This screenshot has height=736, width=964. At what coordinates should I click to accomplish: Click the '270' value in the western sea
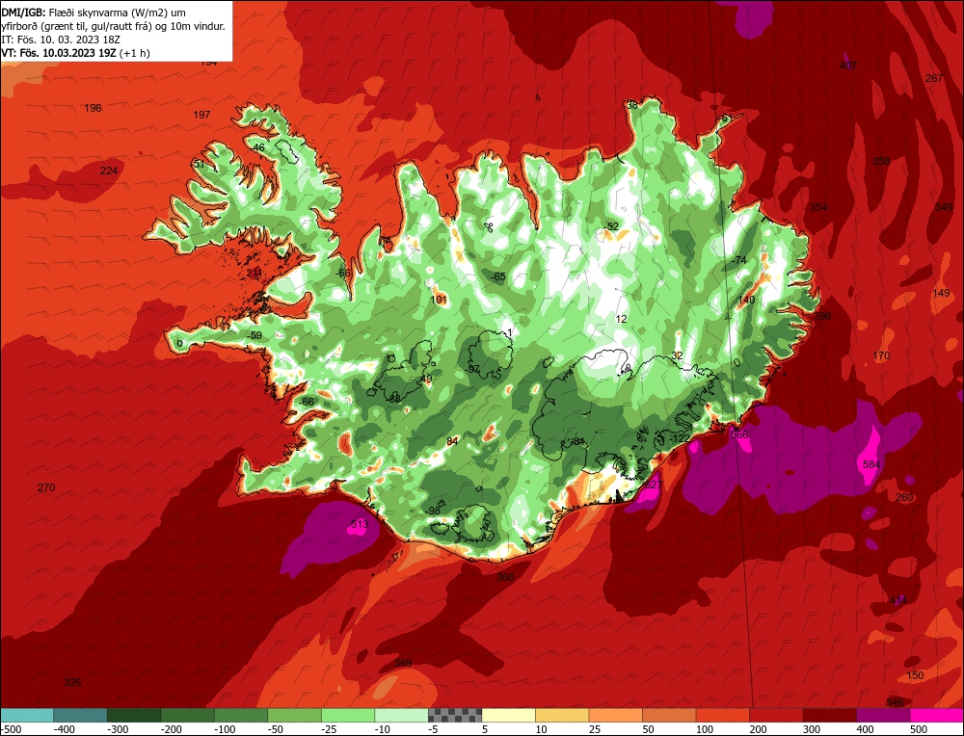(x=46, y=487)
